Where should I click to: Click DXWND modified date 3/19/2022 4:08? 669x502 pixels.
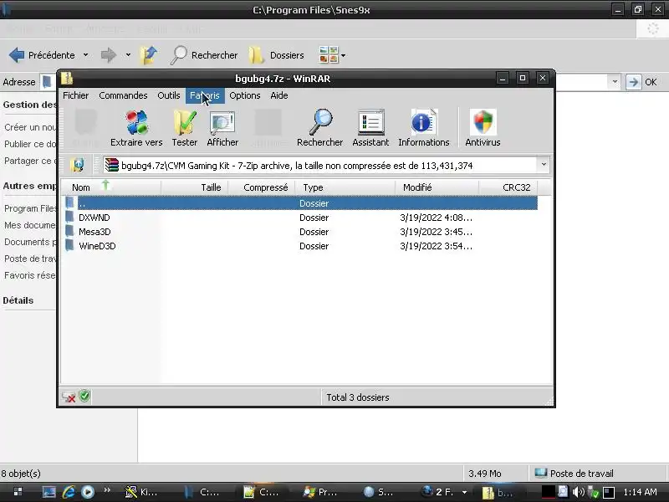[x=436, y=218]
